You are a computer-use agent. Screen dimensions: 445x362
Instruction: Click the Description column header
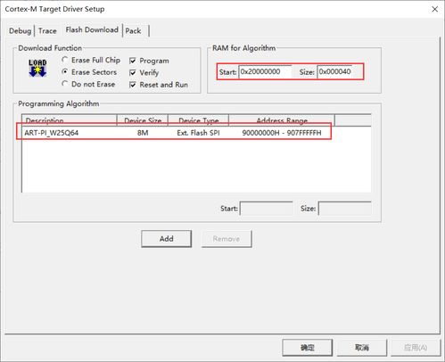[70, 120]
